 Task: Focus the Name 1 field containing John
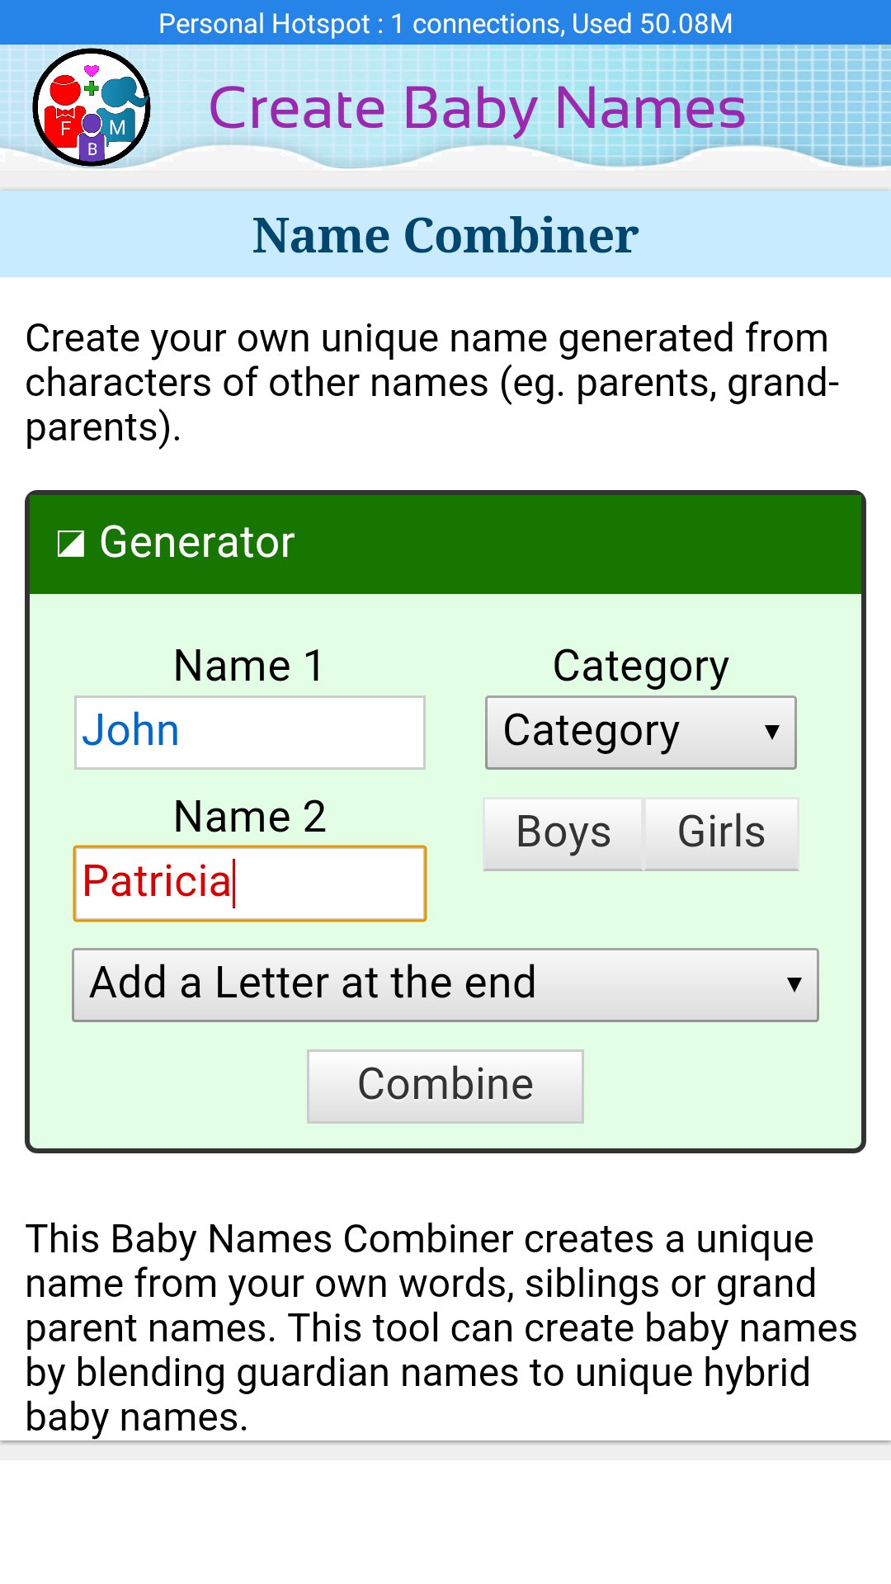[x=250, y=733]
